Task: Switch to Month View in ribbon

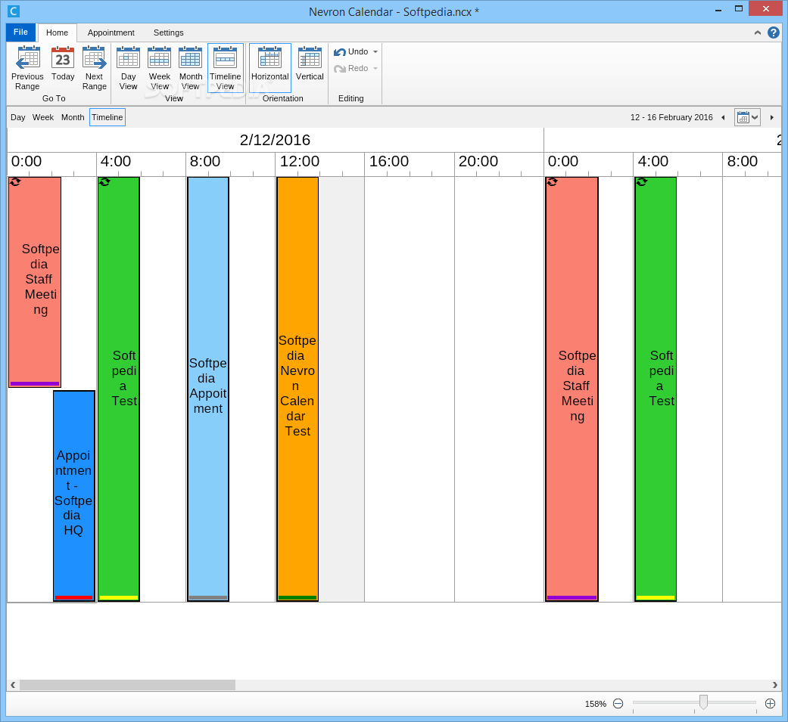Action: coord(191,68)
